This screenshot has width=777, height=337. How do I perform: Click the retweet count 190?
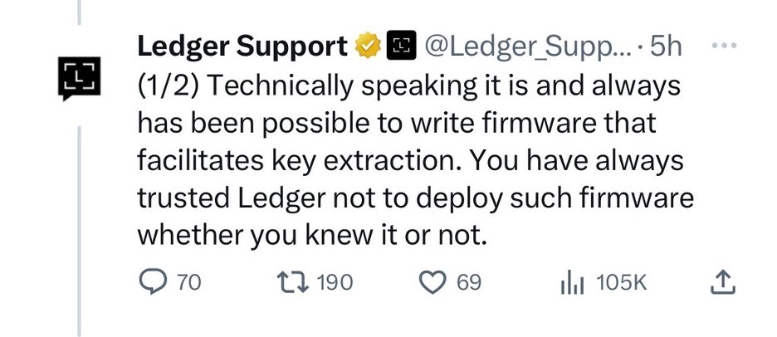(335, 283)
